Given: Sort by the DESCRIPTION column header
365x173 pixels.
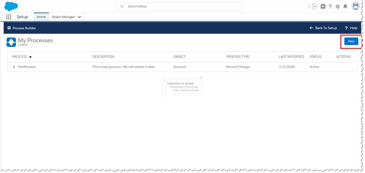Looking at the screenshot, I should pyautogui.click(x=103, y=56).
